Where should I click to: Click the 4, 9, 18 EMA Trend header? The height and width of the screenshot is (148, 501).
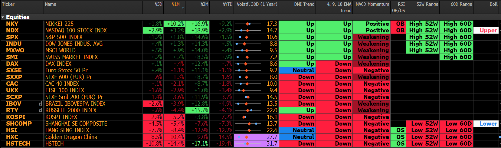tap(339, 7)
